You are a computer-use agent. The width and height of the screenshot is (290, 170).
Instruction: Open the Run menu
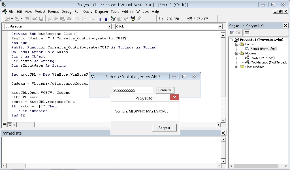pos(77,12)
